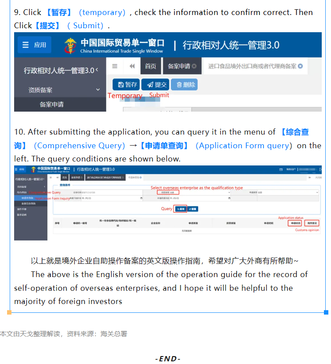This screenshot has width=331, height=364.
Task: Click the 提交 (Submit) button
Action: point(155,85)
